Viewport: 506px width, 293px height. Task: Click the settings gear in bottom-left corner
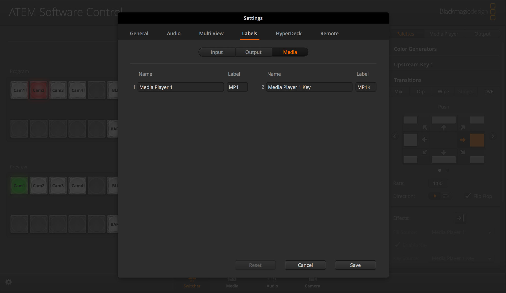pyautogui.click(x=8, y=282)
